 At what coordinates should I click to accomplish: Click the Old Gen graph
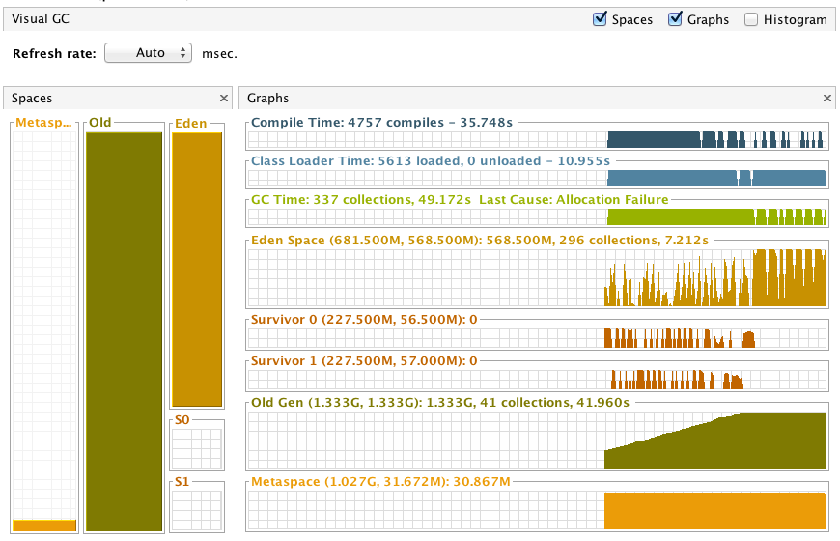pyautogui.click(x=537, y=441)
